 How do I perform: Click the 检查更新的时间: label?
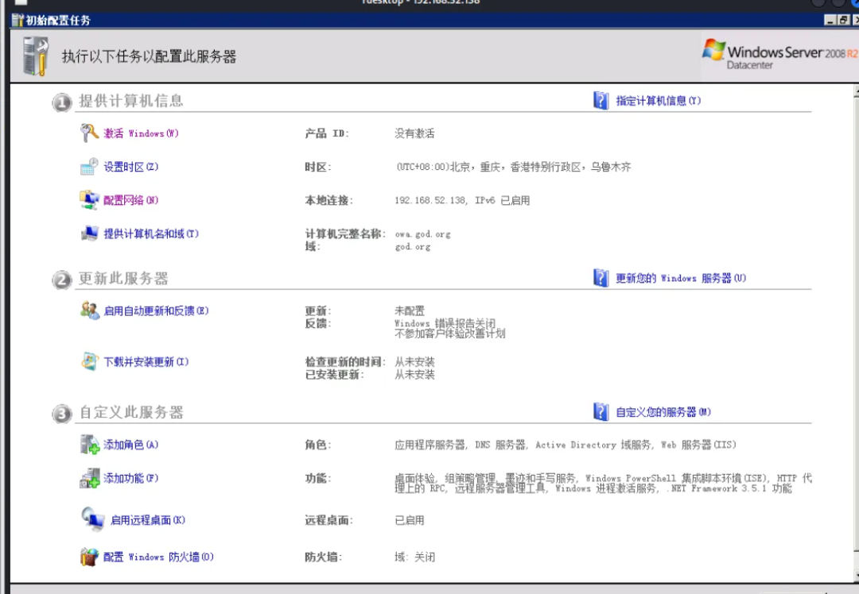coord(345,361)
